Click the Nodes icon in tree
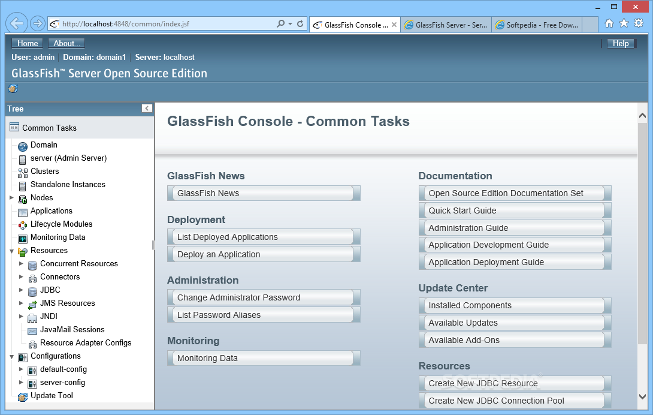The height and width of the screenshot is (415, 653). tap(23, 199)
